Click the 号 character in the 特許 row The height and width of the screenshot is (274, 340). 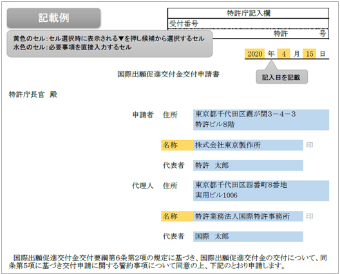pos(323,33)
